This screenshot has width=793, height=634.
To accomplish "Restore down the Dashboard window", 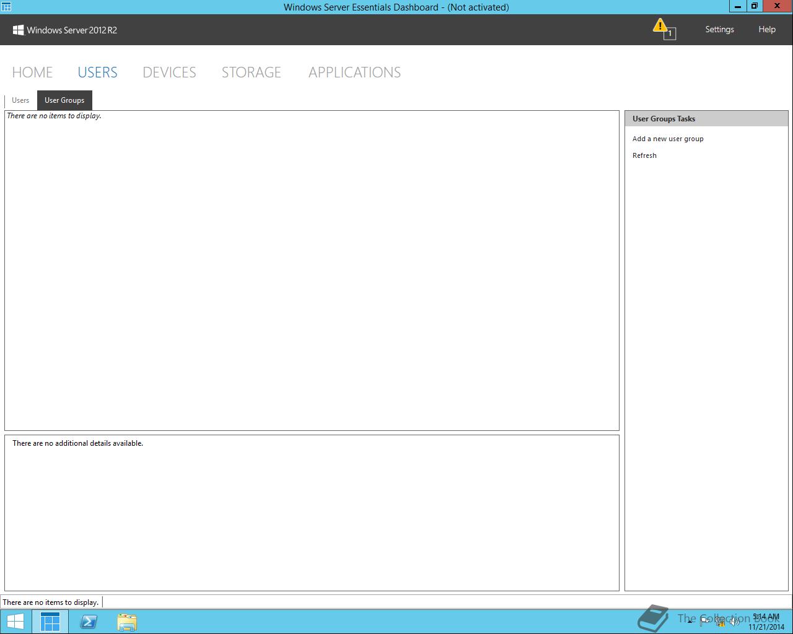I will pos(754,6).
